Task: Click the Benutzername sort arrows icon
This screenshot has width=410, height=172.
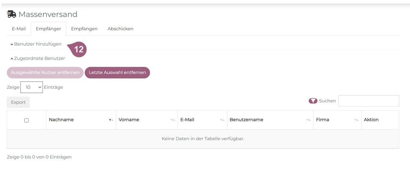Action: click(308, 120)
